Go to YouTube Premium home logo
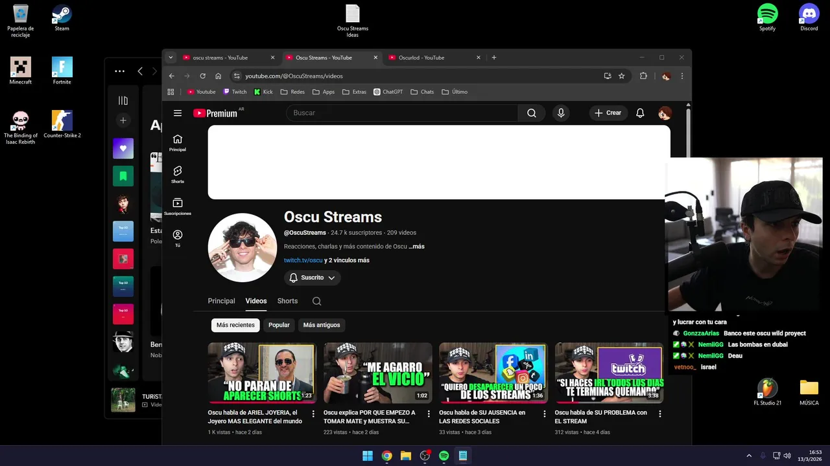 pos(215,113)
